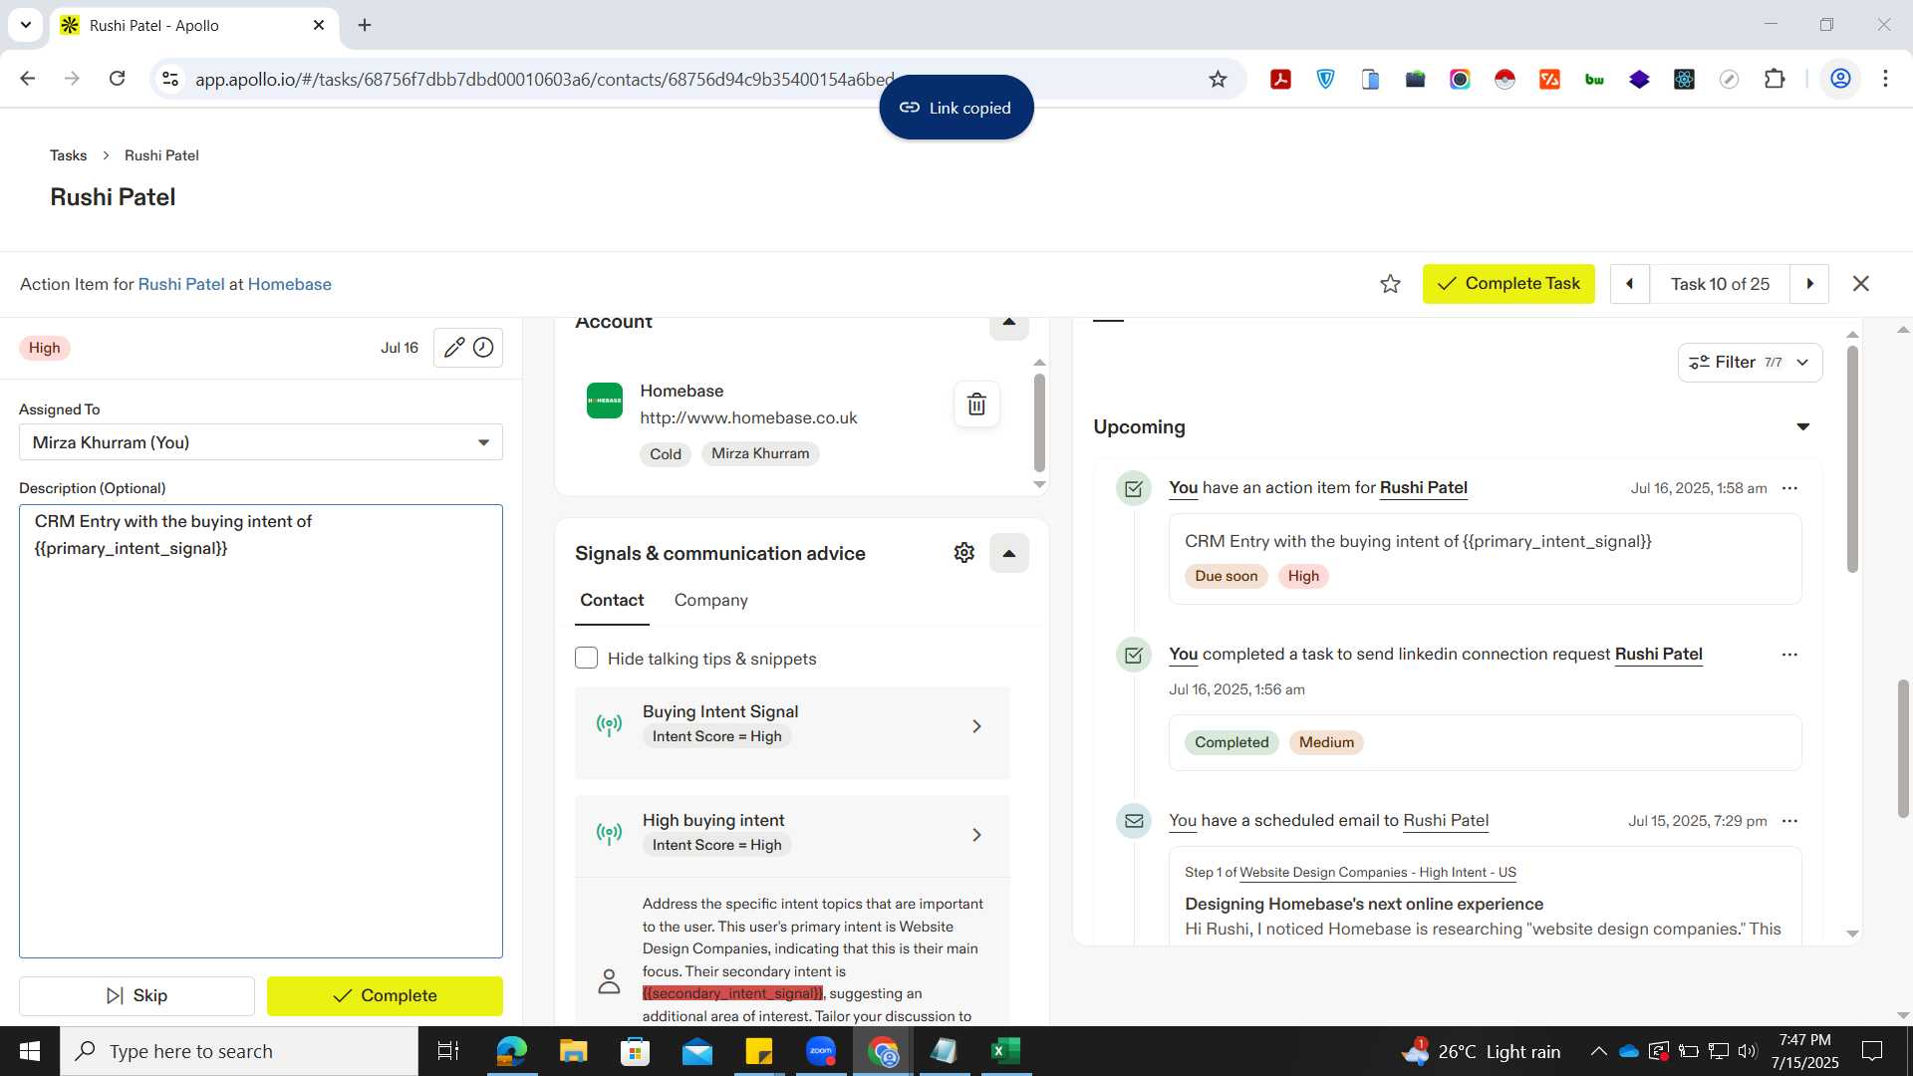Open the Extensions puzzle icon
Viewport: 1913px width, 1076px height.
tap(1775, 79)
